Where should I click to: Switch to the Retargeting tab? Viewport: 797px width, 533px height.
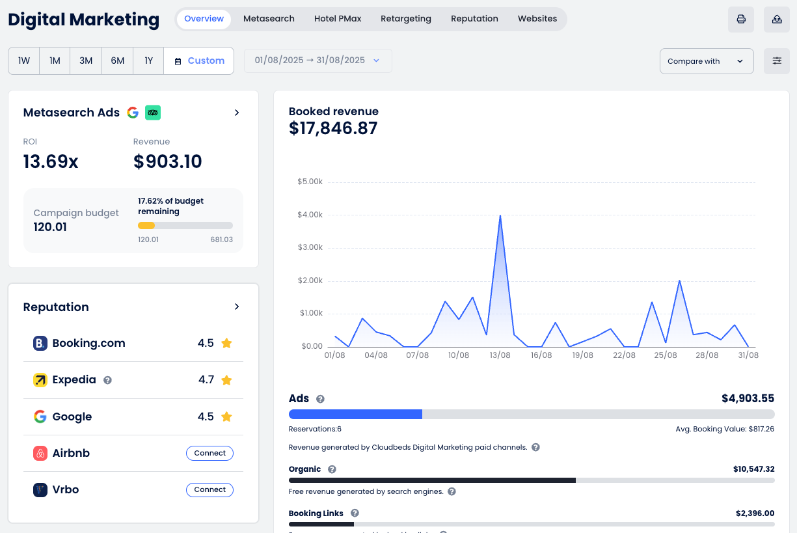pyautogui.click(x=405, y=19)
